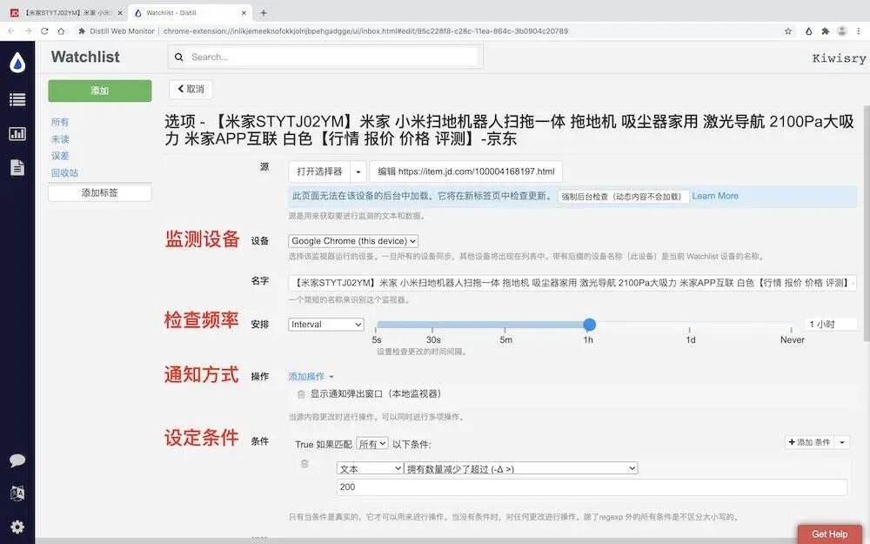Select 误差 filter
This screenshot has height=544, width=870.
[x=60, y=156]
